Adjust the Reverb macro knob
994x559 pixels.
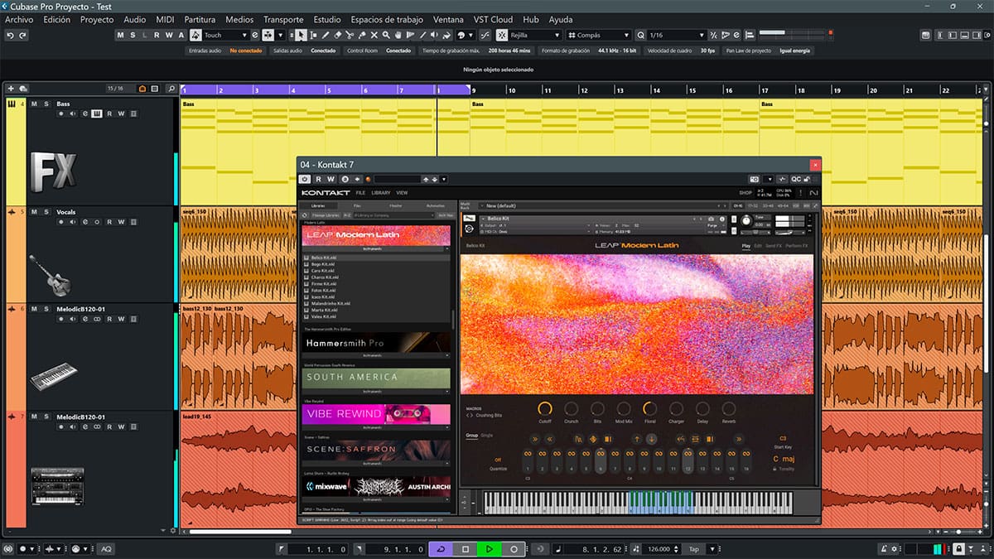click(729, 408)
